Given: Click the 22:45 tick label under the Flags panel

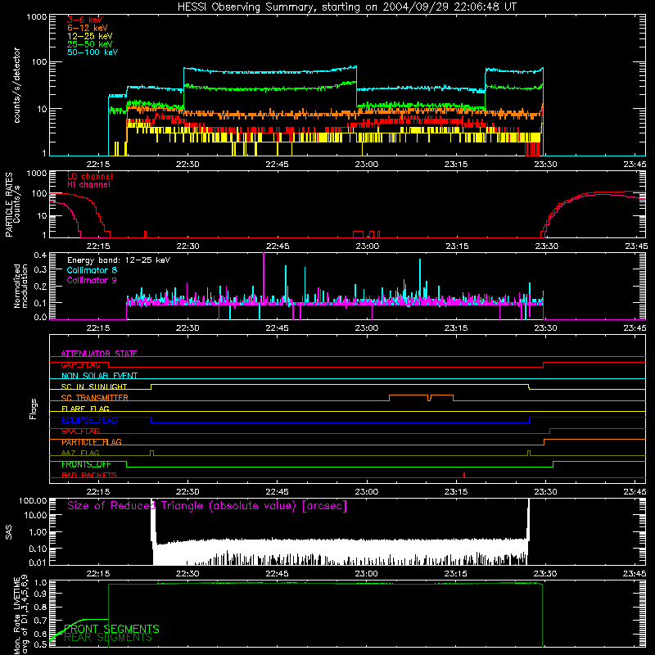Looking at the screenshot, I should pos(277,492).
